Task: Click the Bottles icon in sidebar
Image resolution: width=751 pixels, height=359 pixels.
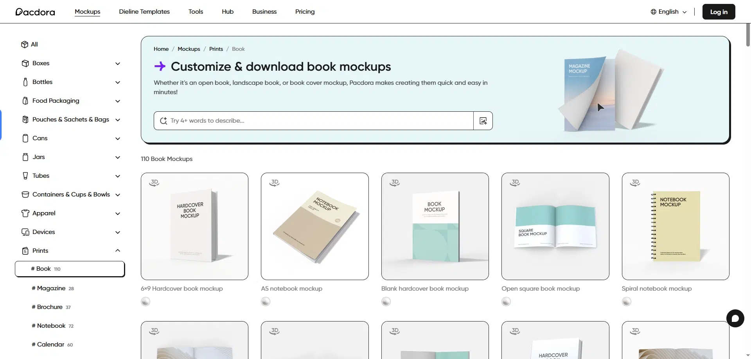Action: (25, 82)
